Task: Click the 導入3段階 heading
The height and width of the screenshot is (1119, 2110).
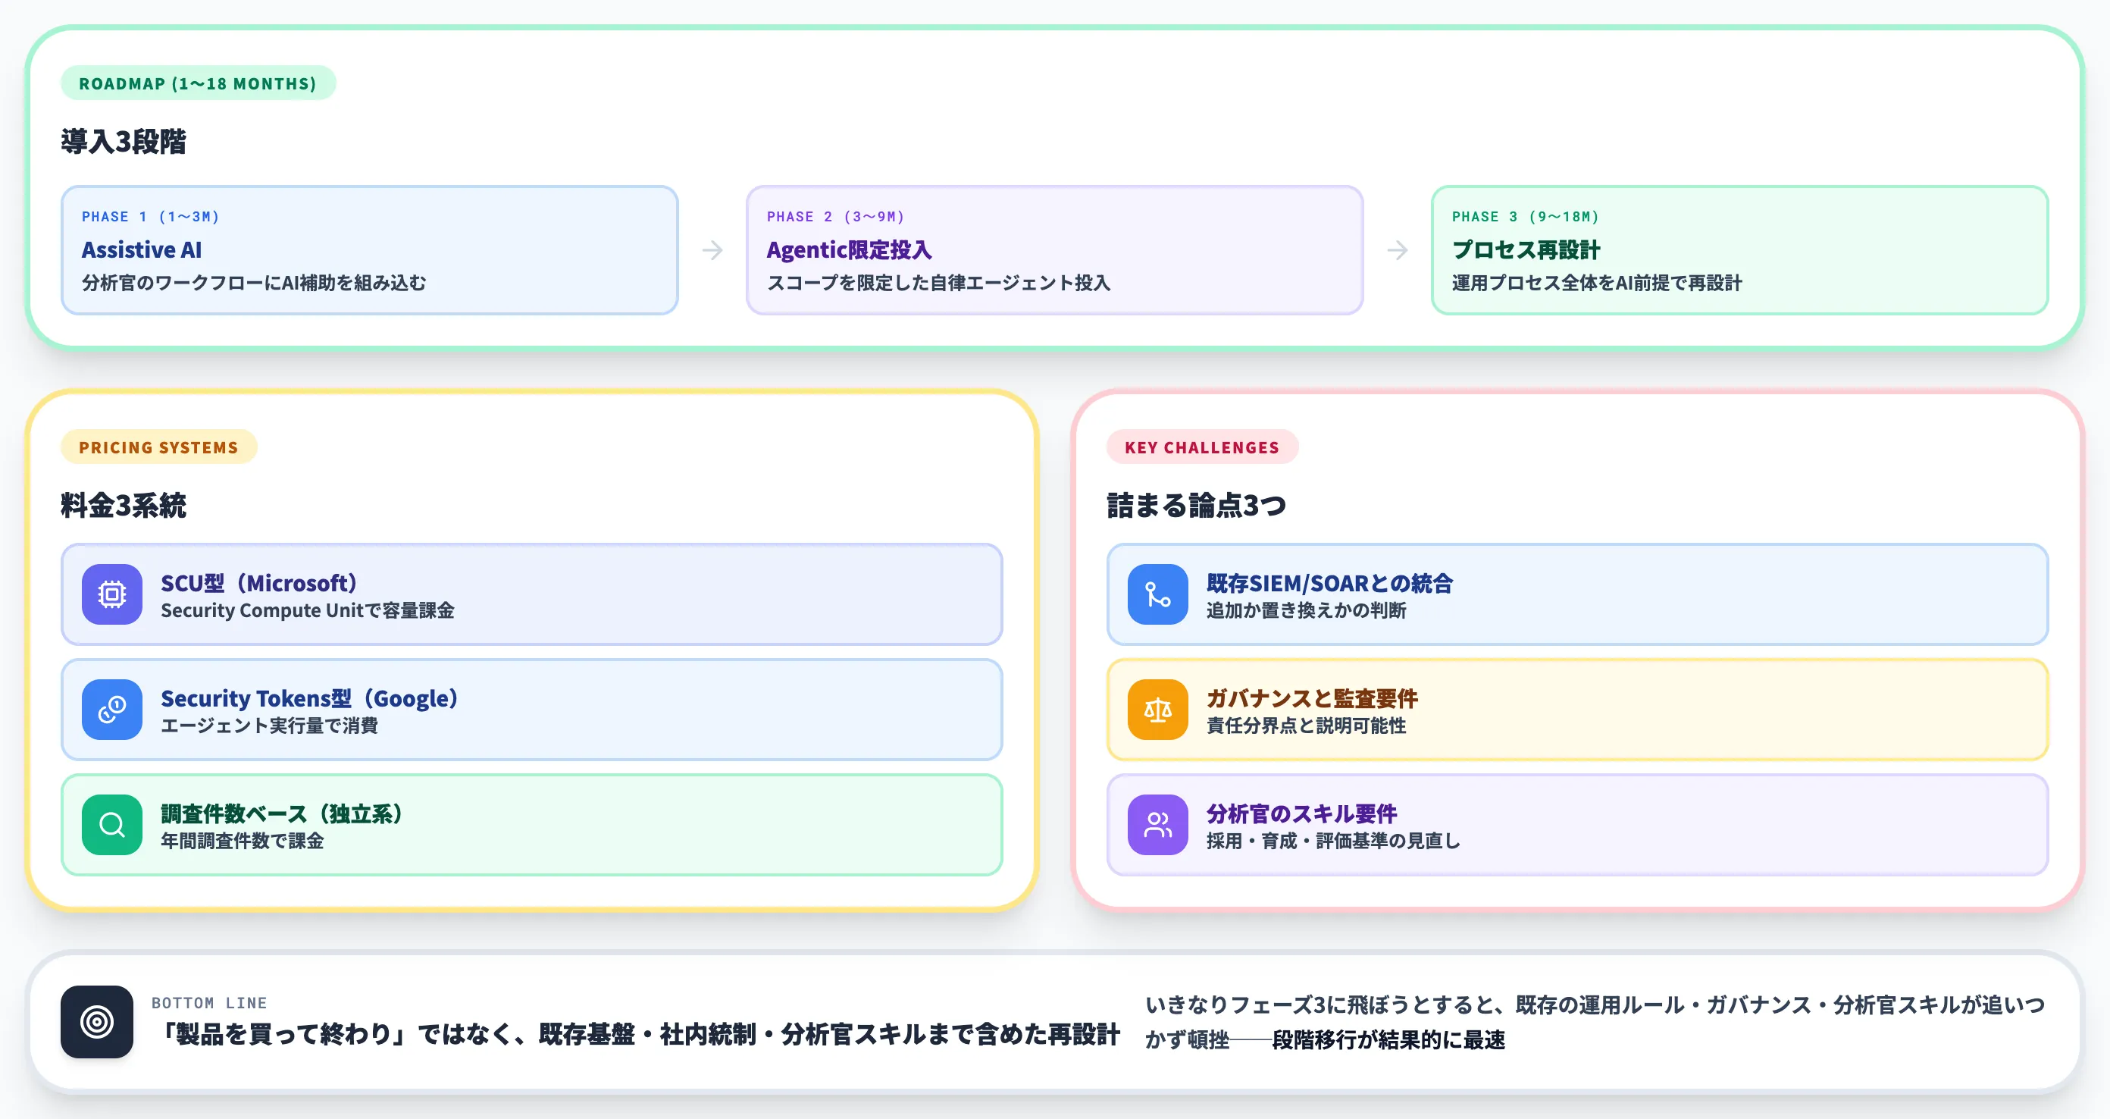Action: [x=123, y=142]
